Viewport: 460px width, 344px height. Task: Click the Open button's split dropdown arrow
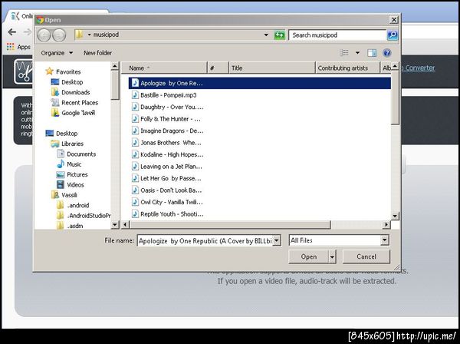coord(332,256)
